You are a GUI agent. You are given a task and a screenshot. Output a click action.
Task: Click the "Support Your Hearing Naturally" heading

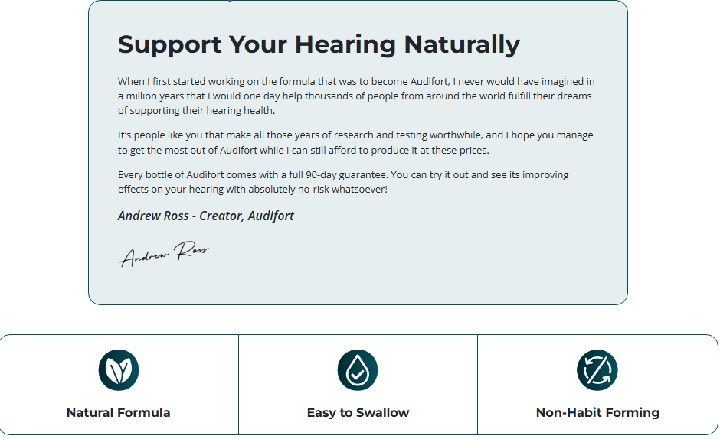click(x=319, y=44)
